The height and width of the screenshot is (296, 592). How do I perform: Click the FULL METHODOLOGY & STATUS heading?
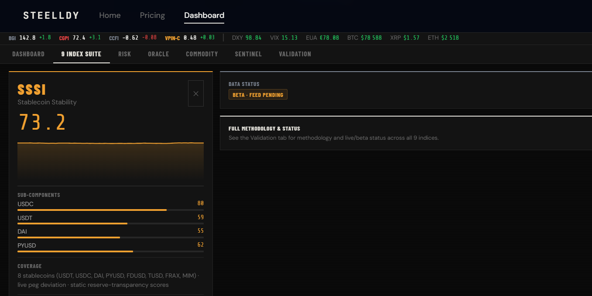point(264,129)
